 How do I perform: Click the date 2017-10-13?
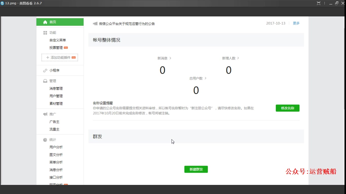click(276, 23)
